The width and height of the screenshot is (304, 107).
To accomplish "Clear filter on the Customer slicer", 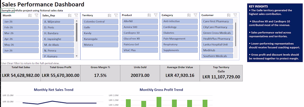I will pyautogui.click(x=235, y=15).
